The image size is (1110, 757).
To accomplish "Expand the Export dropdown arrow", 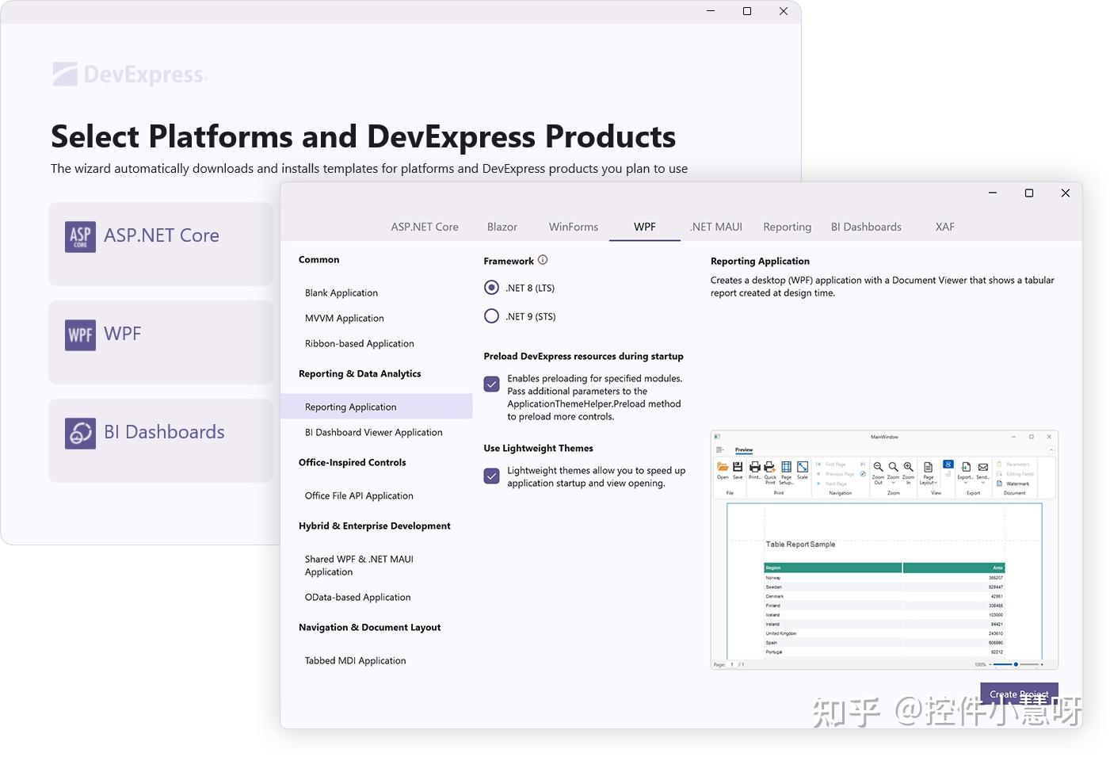I will 966,482.
